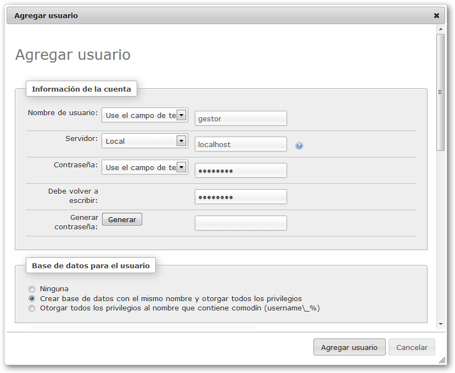This screenshot has width=455, height=373.
Task: Select "Crear base de datos con el mismo nombre"
Action: pyautogui.click(x=31, y=298)
